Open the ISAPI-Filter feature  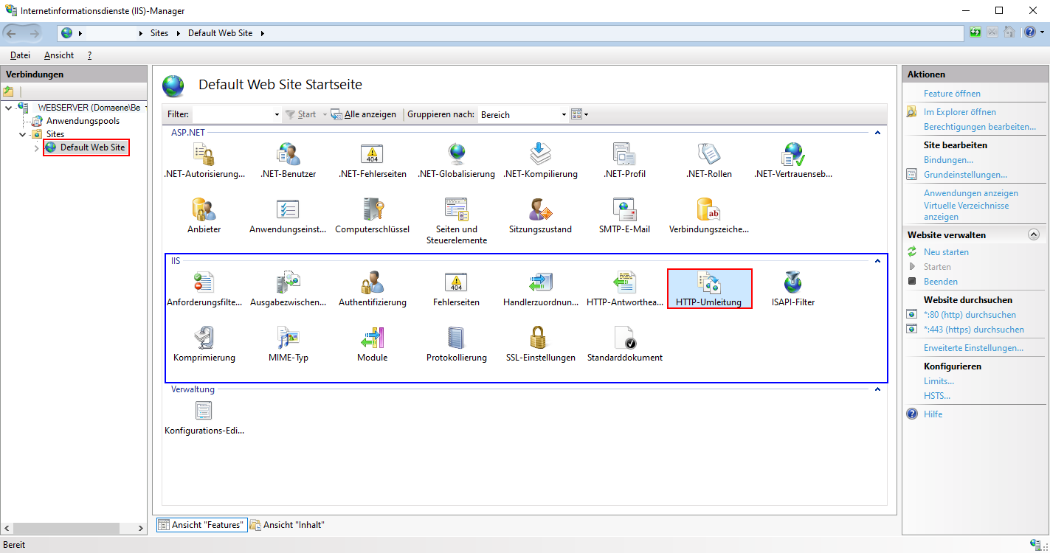792,289
